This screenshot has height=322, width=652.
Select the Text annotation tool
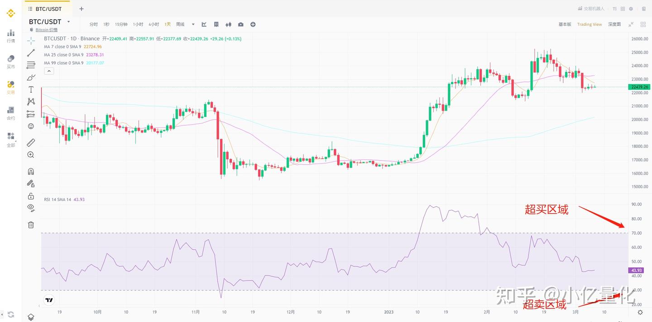(31, 89)
